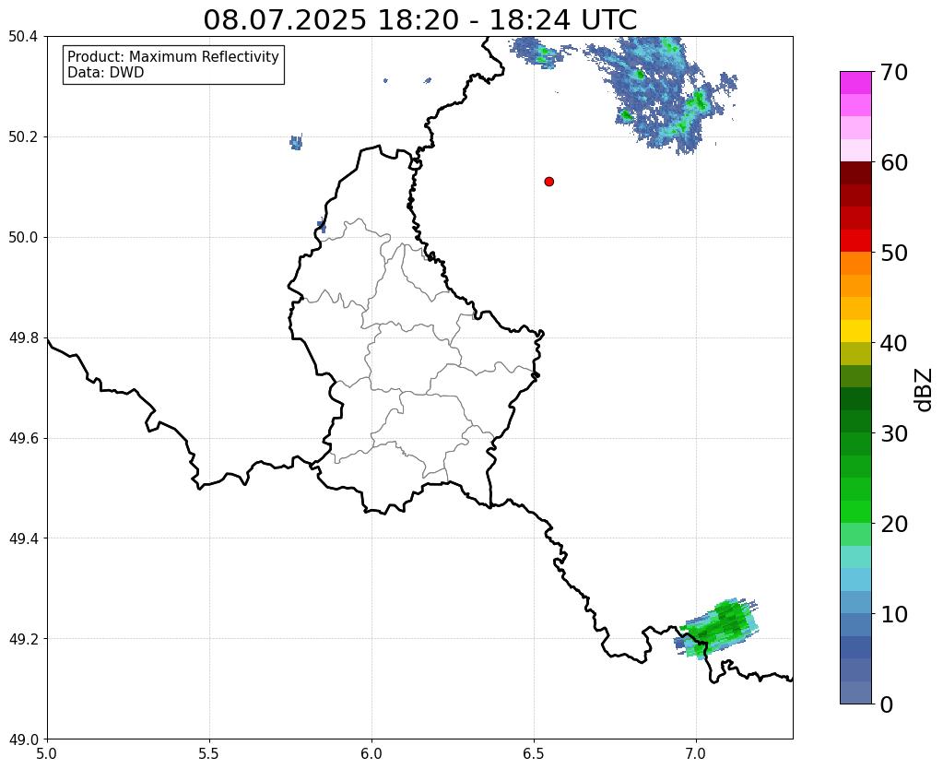Image resolution: width=943 pixels, height=769 pixels.
Task: Click the latitude axis label "49.4"
Action: [x=23, y=538]
